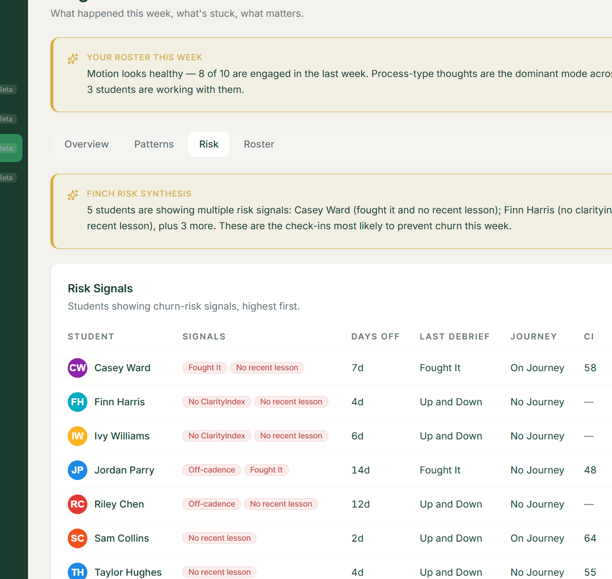Open student Taylor Hughes
This screenshot has width=612, height=579.
tap(128, 572)
